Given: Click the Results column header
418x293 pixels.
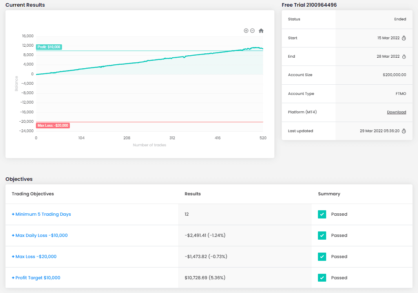Looking at the screenshot, I should [x=192, y=194].
